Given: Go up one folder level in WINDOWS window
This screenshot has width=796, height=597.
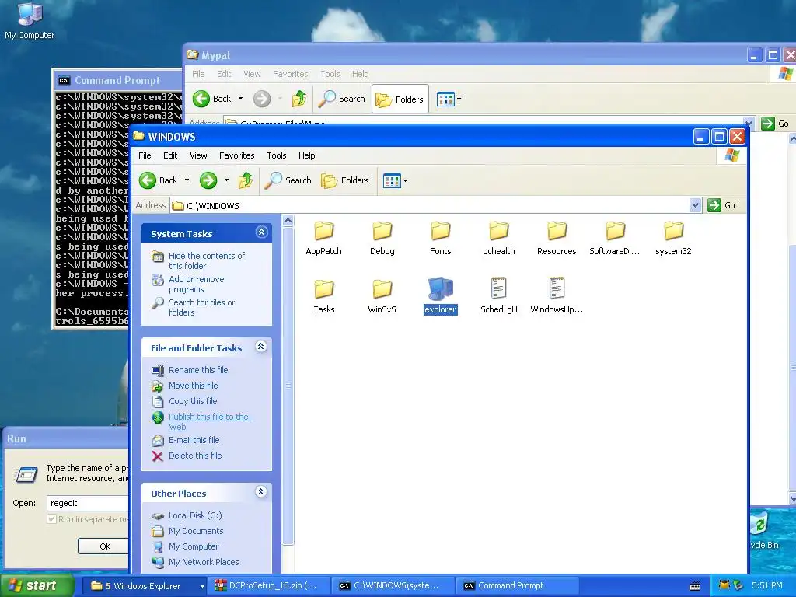Looking at the screenshot, I should 246,180.
